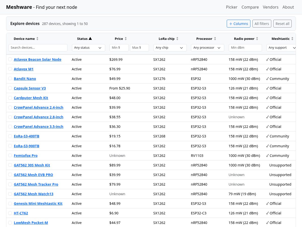Click Reset all button
Image resolution: width=302 pixels, height=227 pixels.
click(282, 23)
